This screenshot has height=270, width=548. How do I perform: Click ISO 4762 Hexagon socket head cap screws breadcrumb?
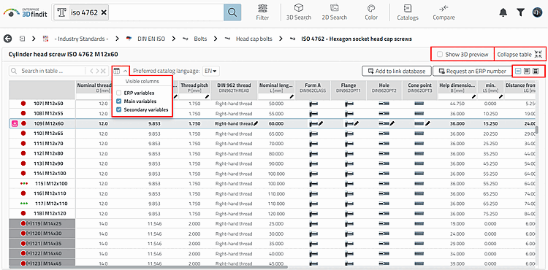[357, 39]
